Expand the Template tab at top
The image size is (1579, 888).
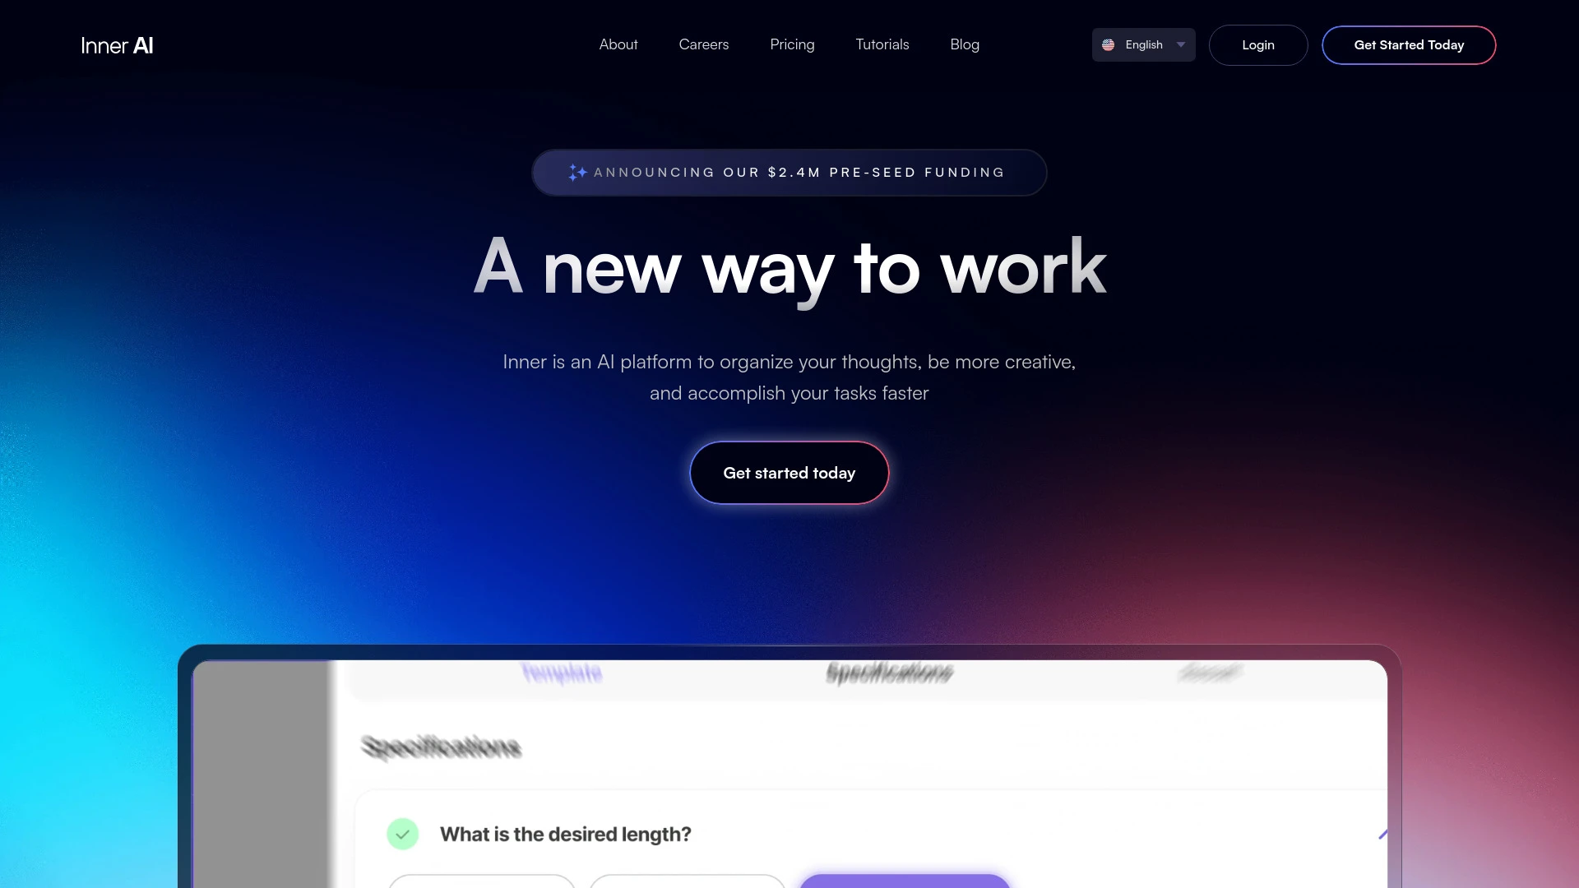pos(561,671)
